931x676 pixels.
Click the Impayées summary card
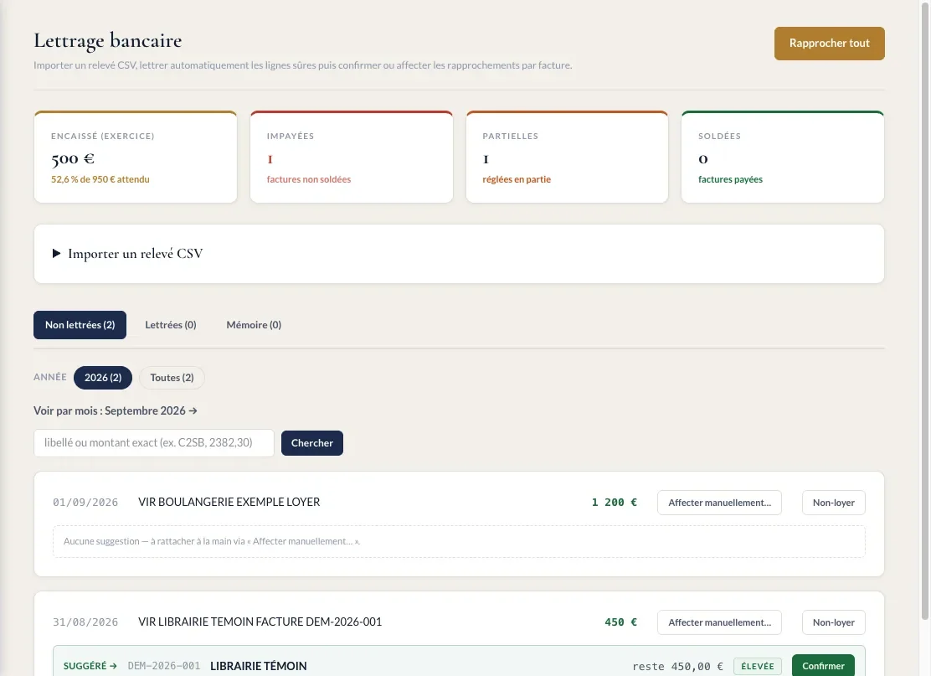(352, 157)
